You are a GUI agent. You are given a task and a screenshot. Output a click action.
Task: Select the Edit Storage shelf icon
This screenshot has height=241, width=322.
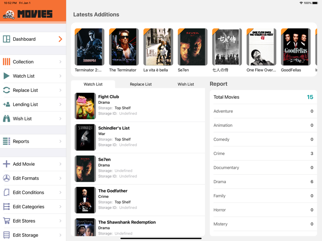point(6,235)
